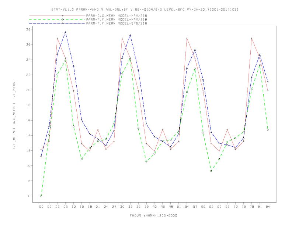Click blue triangle peak at hour 09
This screenshot has width=292, height=225.
point(65,32)
